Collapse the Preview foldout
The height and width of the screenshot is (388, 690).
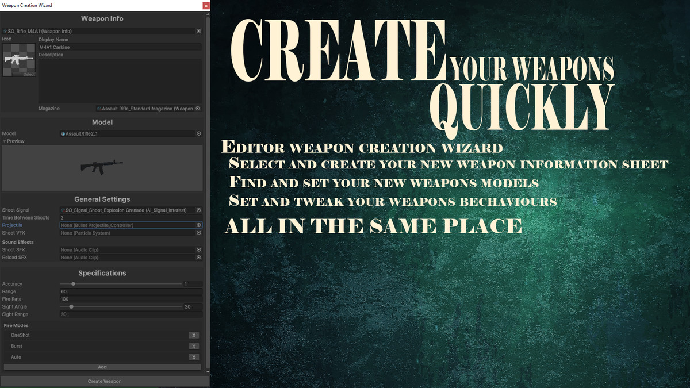point(5,141)
